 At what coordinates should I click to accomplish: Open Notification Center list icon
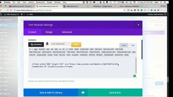165,2
